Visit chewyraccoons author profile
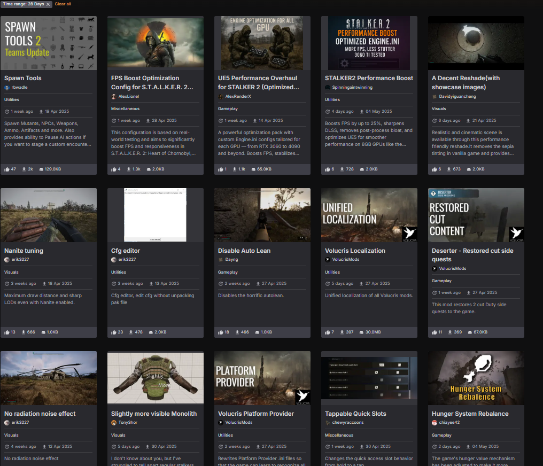 [x=348, y=422]
